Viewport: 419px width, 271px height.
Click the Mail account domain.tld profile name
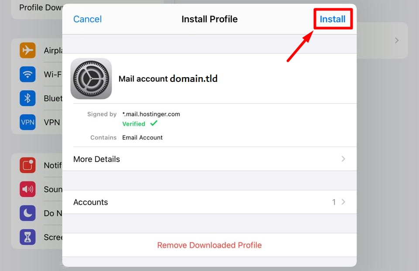click(x=168, y=79)
